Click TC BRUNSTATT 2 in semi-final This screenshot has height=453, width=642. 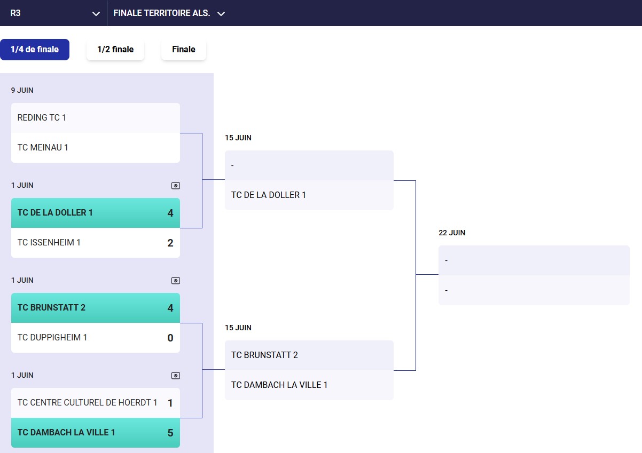click(309, 355)
